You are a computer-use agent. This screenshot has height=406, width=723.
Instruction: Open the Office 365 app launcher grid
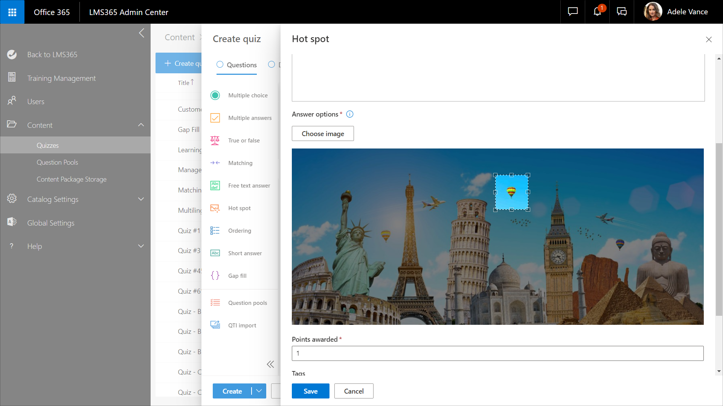pyautogui.click(x=12, y=12)
